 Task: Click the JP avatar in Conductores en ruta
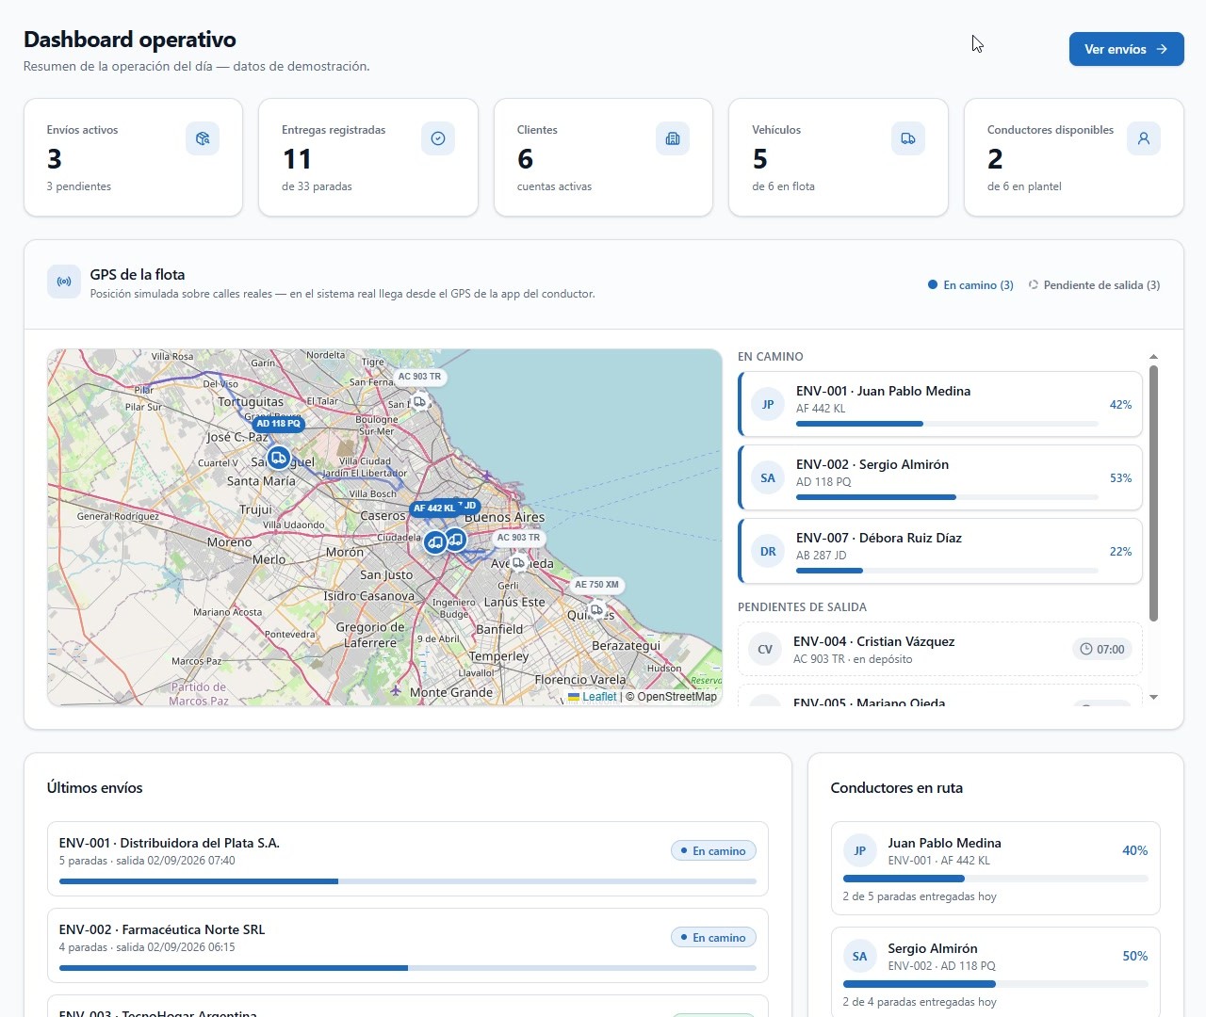859,851
